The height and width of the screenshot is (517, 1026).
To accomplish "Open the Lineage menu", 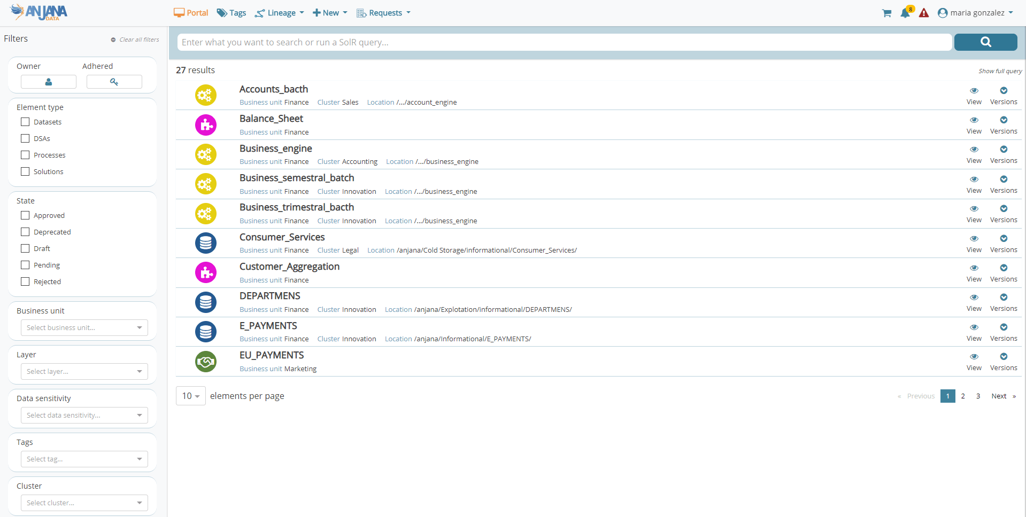I will [280, 13].
